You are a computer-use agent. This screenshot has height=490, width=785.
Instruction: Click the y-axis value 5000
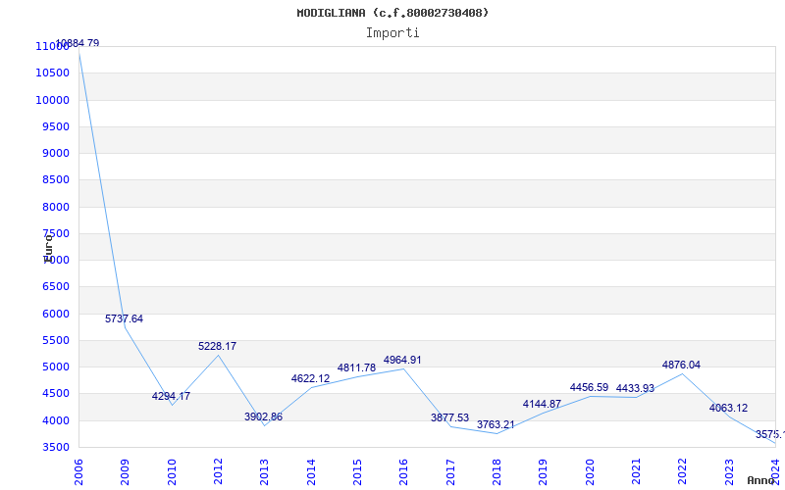coord(55,367)
